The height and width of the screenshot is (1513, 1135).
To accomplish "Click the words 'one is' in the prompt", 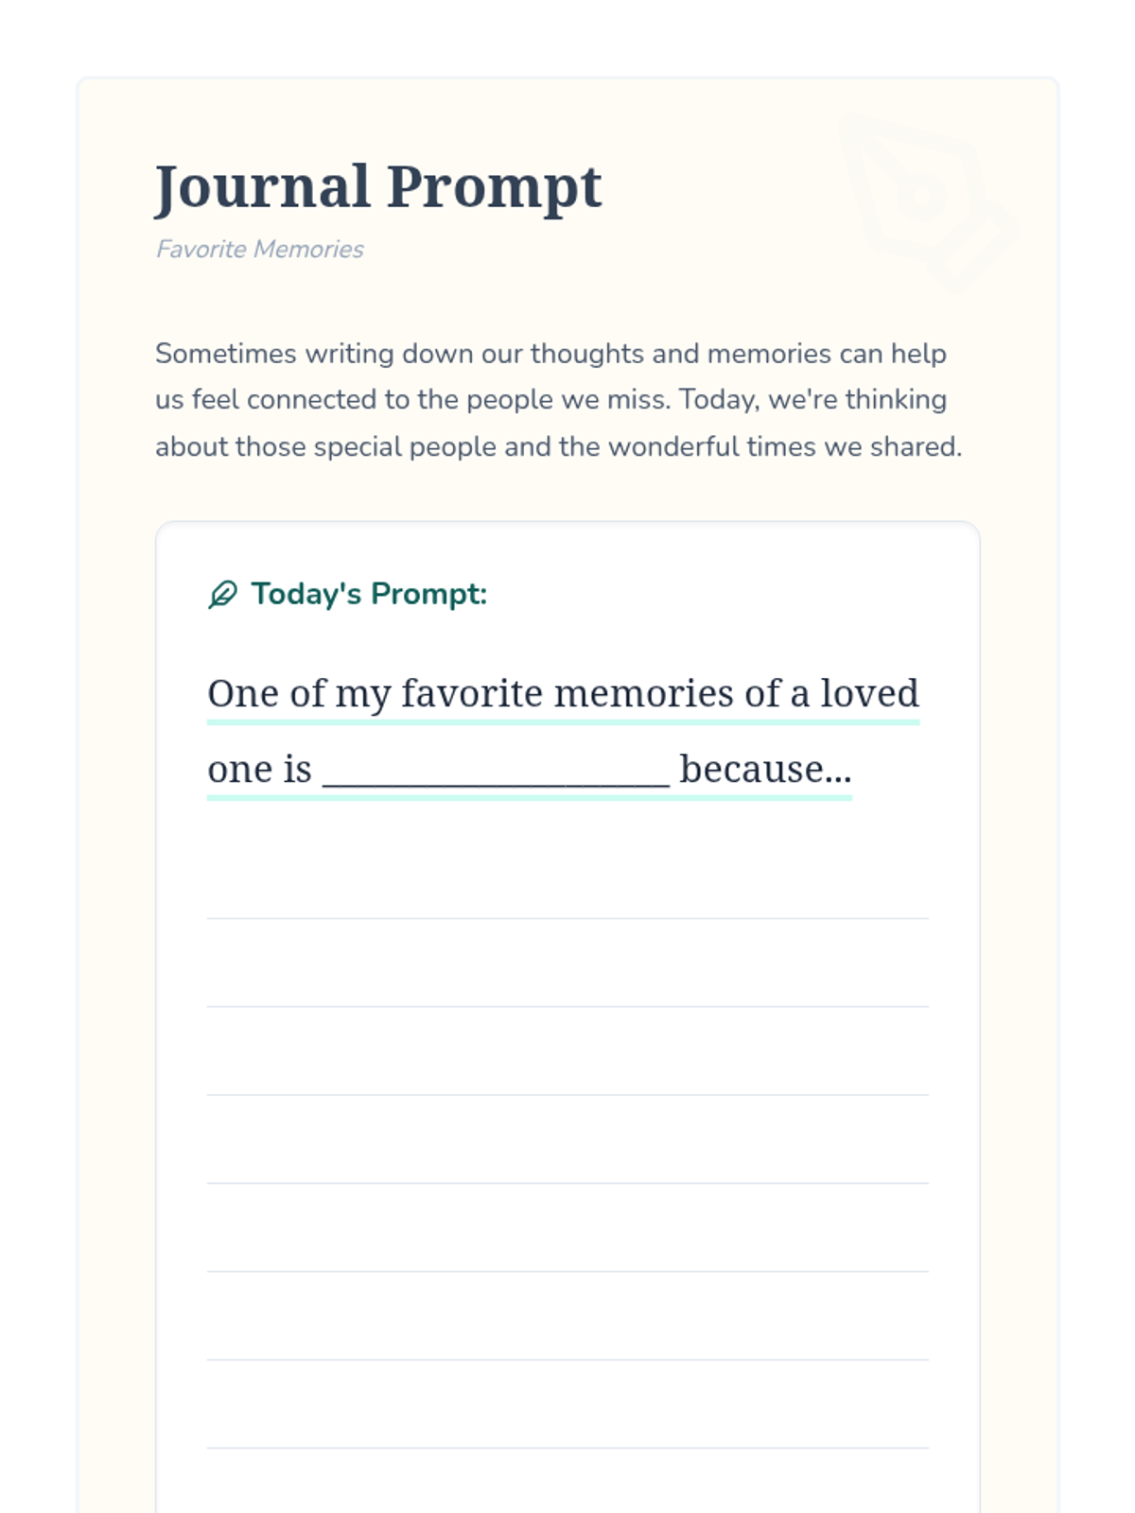I will (259, 769).
